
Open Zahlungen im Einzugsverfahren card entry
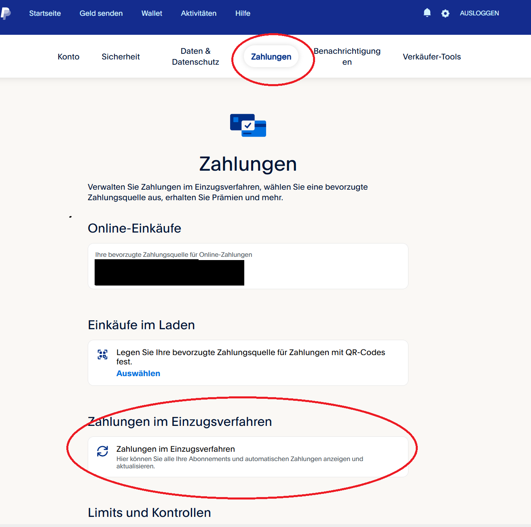click(248, 457)
